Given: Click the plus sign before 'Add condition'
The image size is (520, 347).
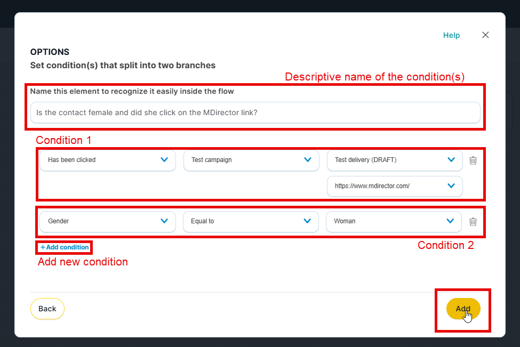Looking at the screenshot, I should coord(43,247).
